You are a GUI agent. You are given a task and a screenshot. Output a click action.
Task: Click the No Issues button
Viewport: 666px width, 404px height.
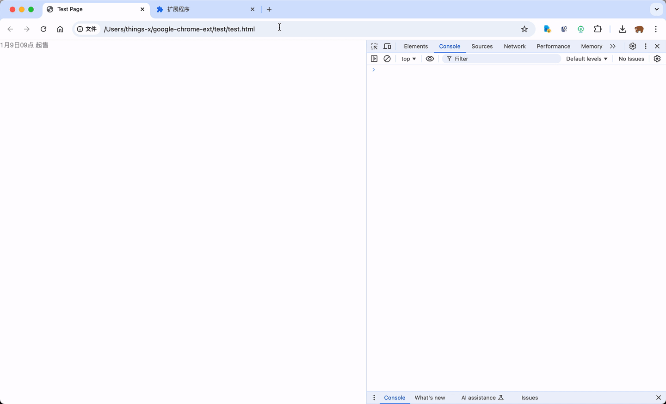pyautogui.click(x=631, y=59)
